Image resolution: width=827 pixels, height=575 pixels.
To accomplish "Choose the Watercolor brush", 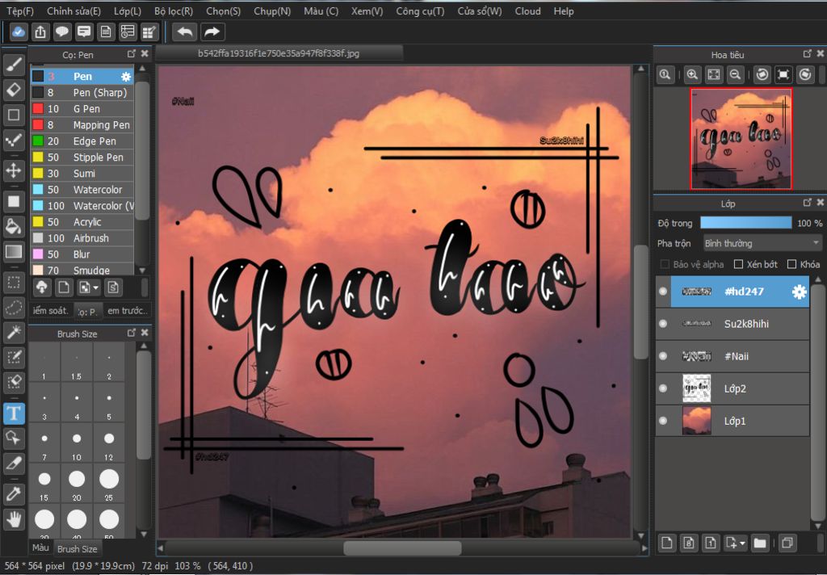I will [x=82, y=190].
